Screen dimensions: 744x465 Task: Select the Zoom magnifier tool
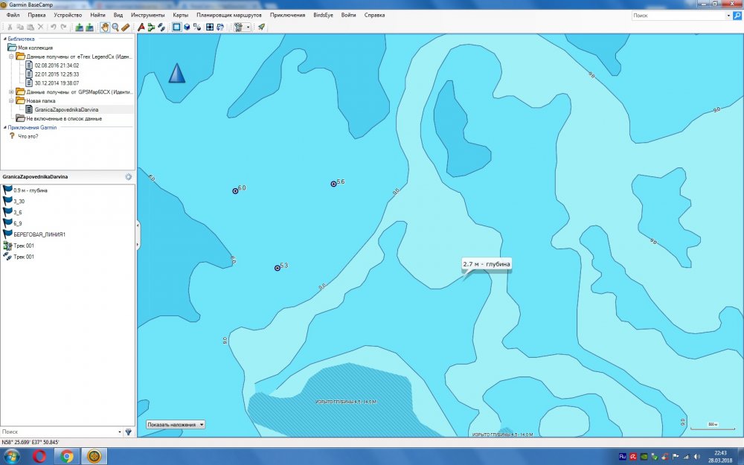tap(115, 27)
